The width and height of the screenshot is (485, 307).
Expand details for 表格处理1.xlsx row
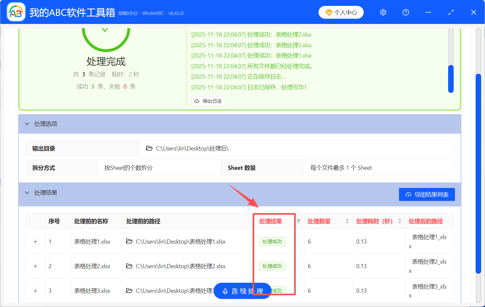35,241
